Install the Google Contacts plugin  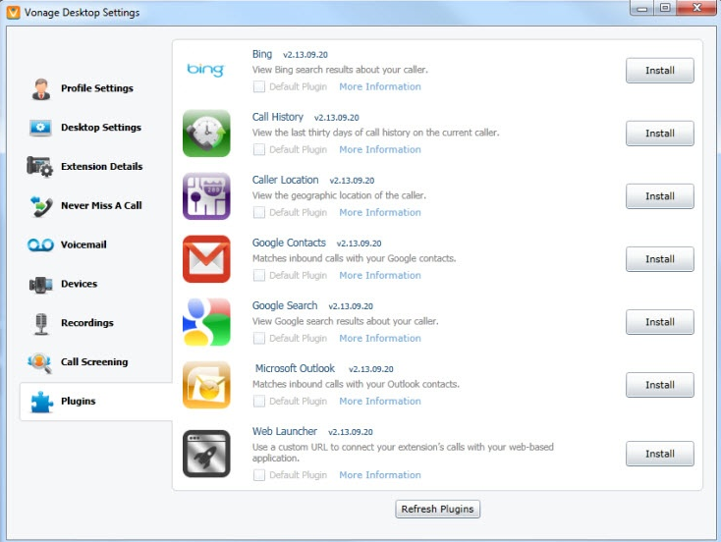pyautogui.click(x=660, y=259)
